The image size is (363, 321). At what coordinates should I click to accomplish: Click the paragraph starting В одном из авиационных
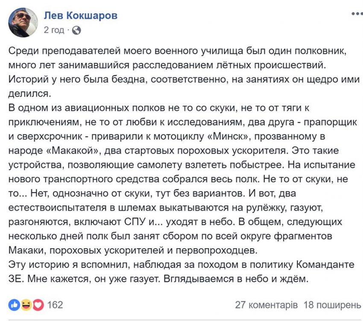[183, 179]
